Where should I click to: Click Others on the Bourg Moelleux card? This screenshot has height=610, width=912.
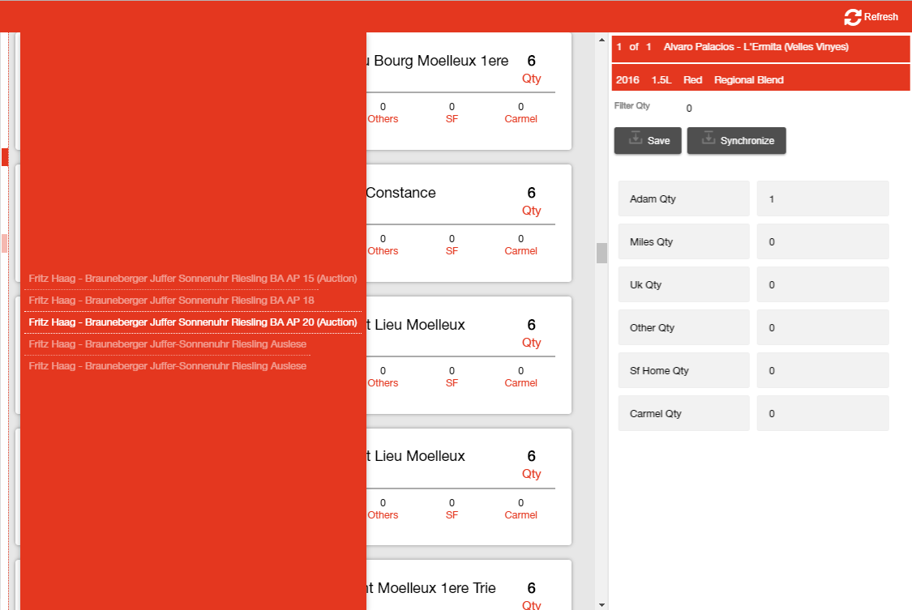[383, 119]
